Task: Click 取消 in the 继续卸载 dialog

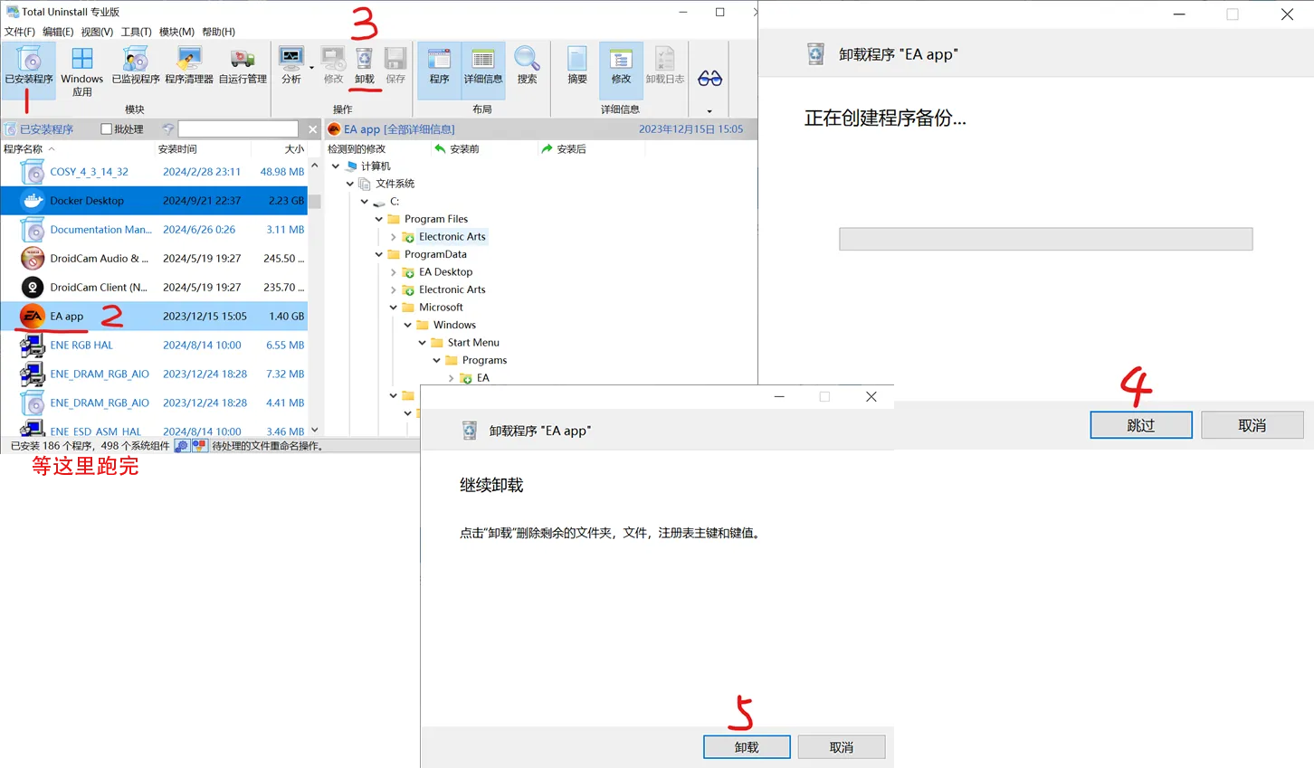Action: pyautogui.click(x=842, y=747)
